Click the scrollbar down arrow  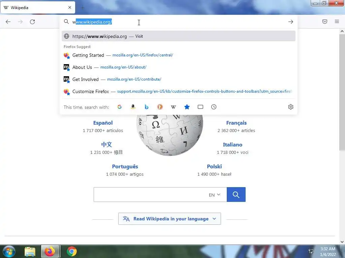[x=342, y=242]
